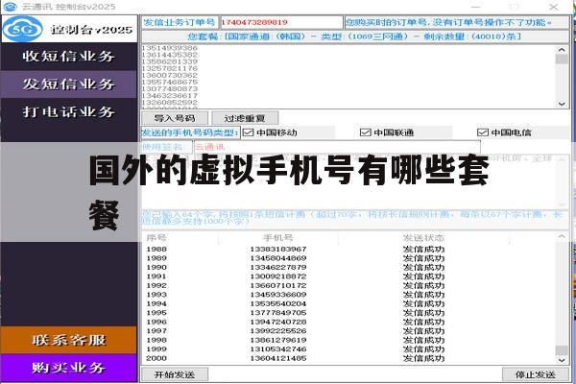Screen dimensions: 576x384
Task: Toggle the 中国移动 checkbox
Action: point(249,132)
